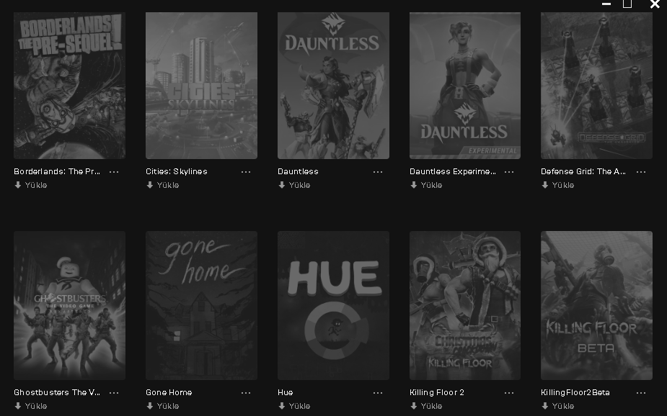
Task: Open options menu for Killing Floor 2
Action: coord(509,393)
